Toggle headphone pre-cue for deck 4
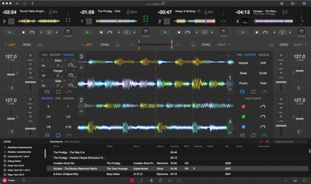 click(x=271, y=45)
